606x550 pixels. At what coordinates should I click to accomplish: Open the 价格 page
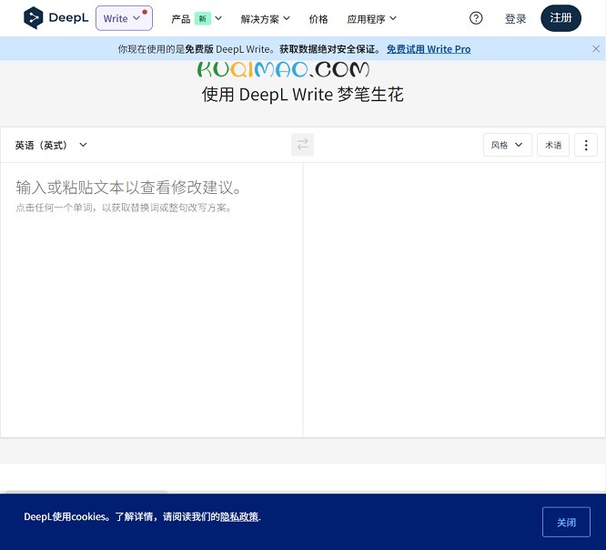pos(318,18)
